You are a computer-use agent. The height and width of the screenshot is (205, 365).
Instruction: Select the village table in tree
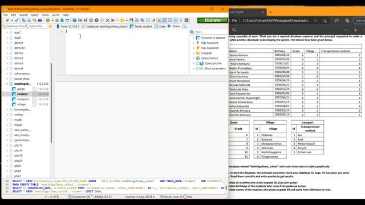coord(21,104)
